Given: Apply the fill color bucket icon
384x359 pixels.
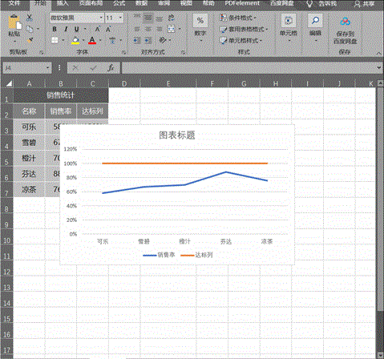Looking at the screenshot, I should 75,40.
